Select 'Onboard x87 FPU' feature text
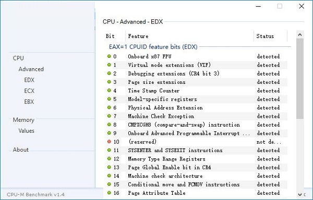Viewport: 313px width, 200px height. pyautogui.click(x=150, y=56)
